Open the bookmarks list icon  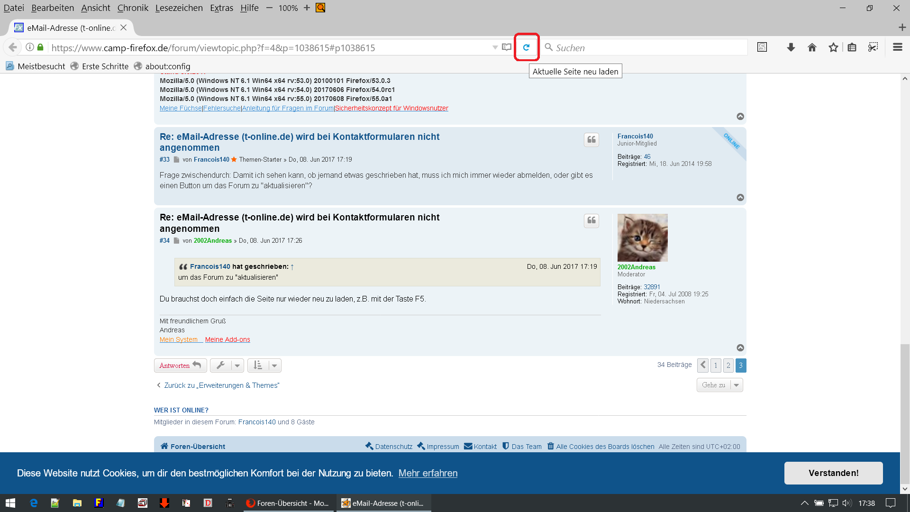point(852,47)
